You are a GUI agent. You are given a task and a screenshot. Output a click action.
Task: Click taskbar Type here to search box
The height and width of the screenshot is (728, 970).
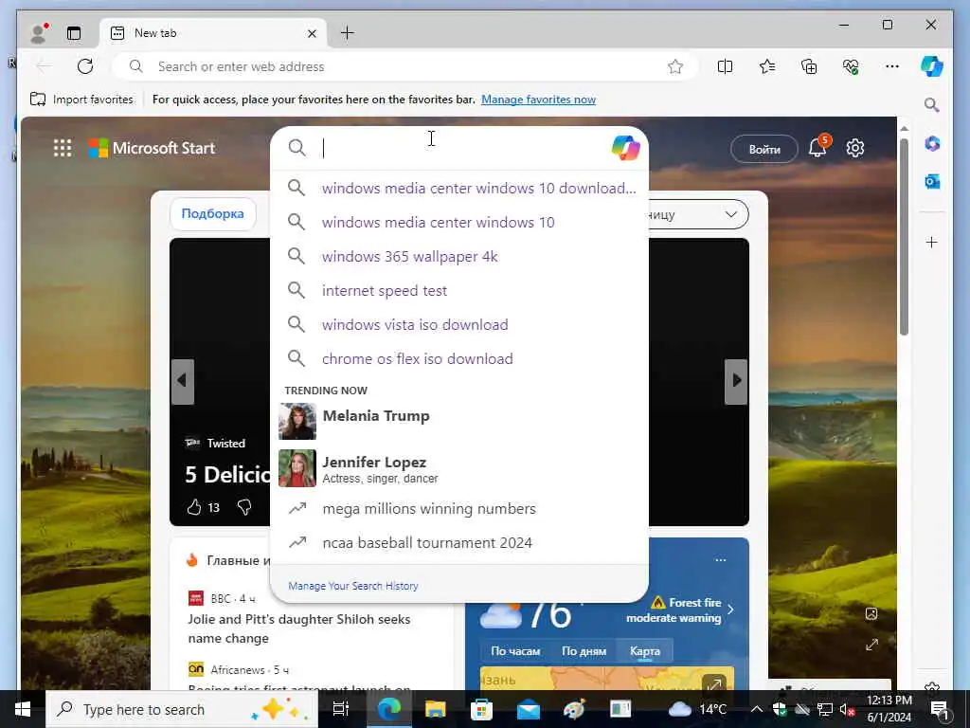pyautogui.click(x=182, y=709)
